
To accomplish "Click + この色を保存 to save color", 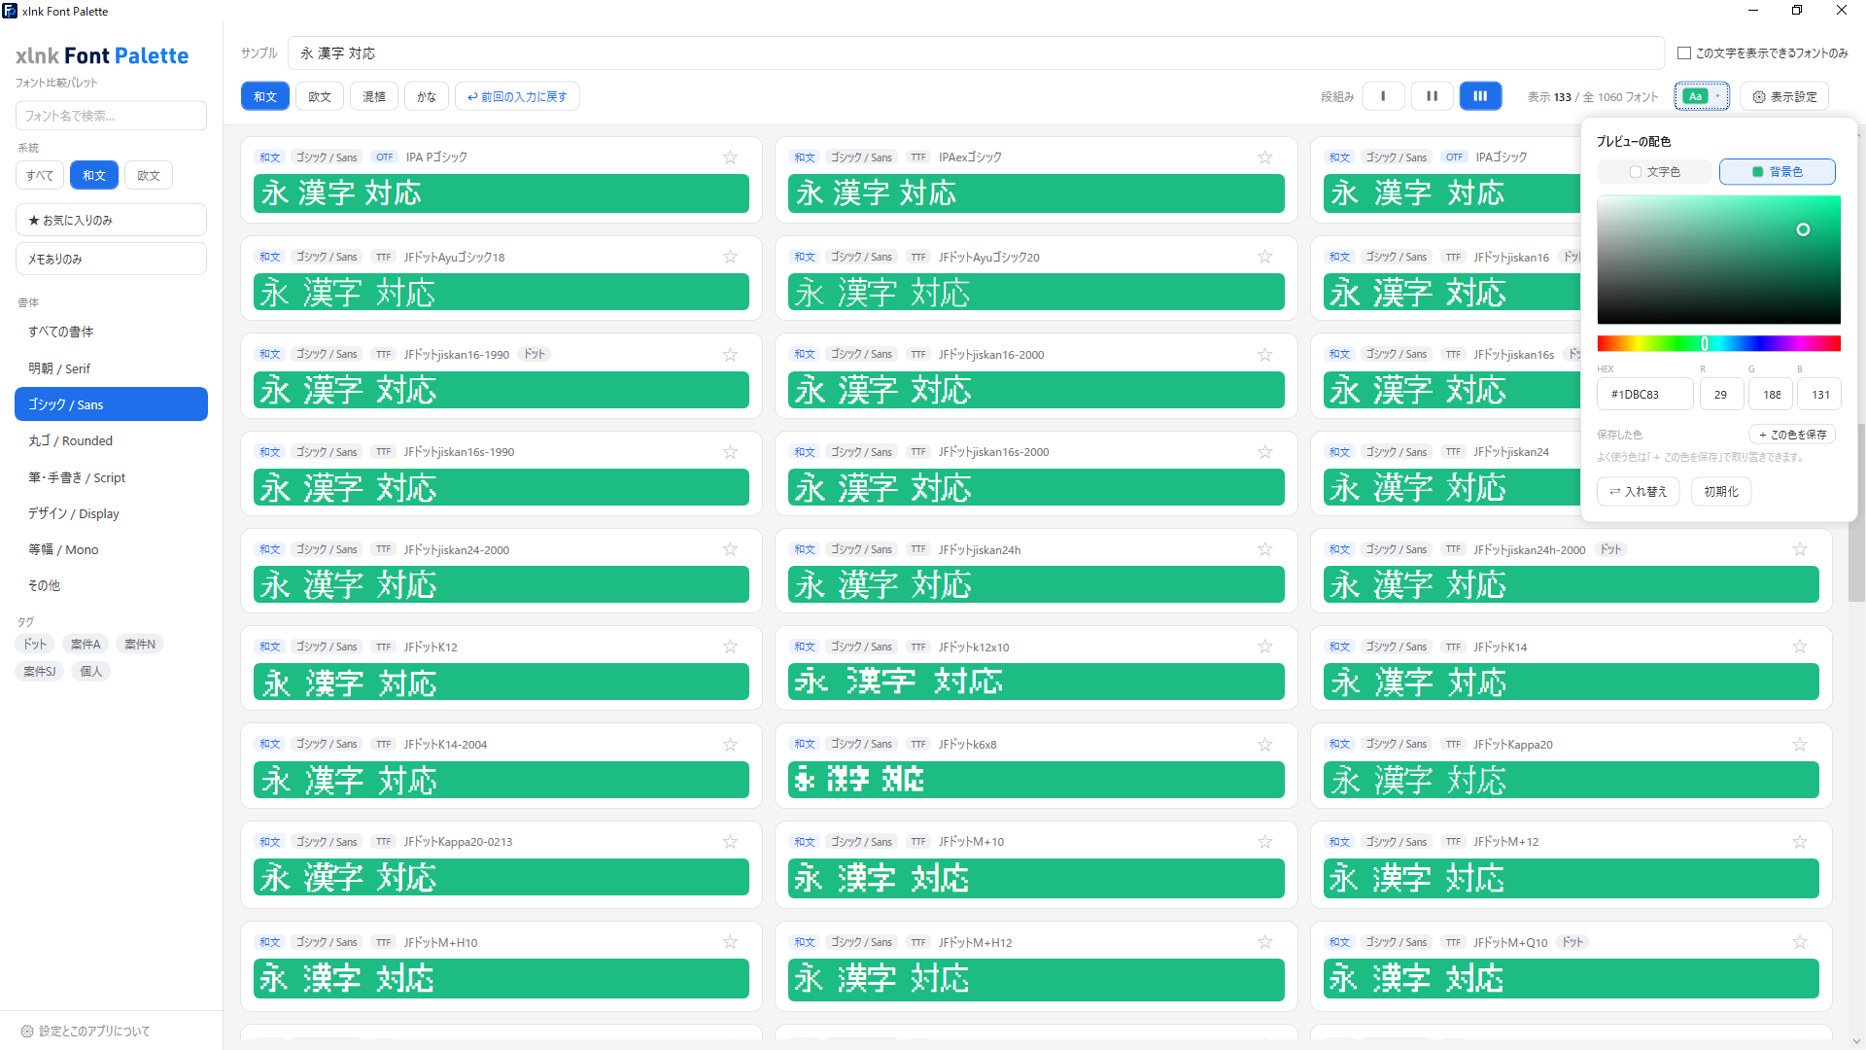I will click(1792, 435).
